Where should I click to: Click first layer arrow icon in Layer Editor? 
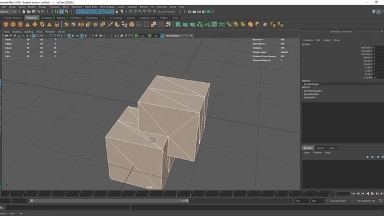(x=367, y=157)
